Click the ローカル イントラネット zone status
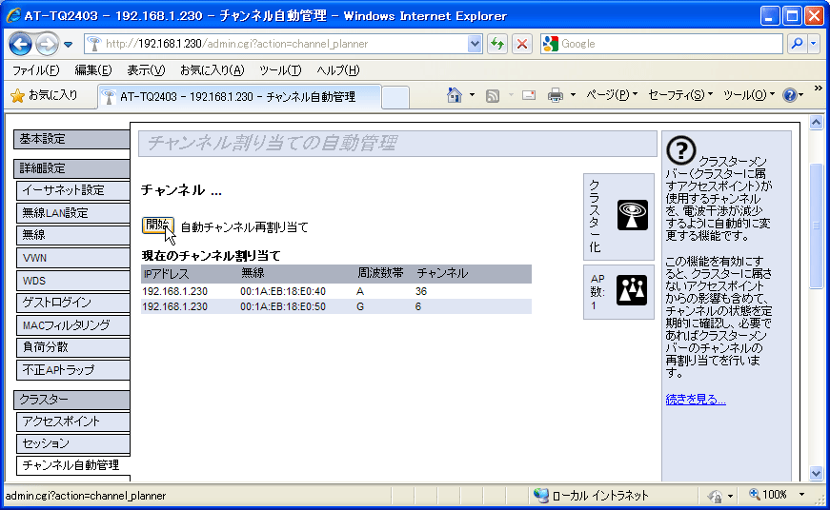 pos(591,496)
